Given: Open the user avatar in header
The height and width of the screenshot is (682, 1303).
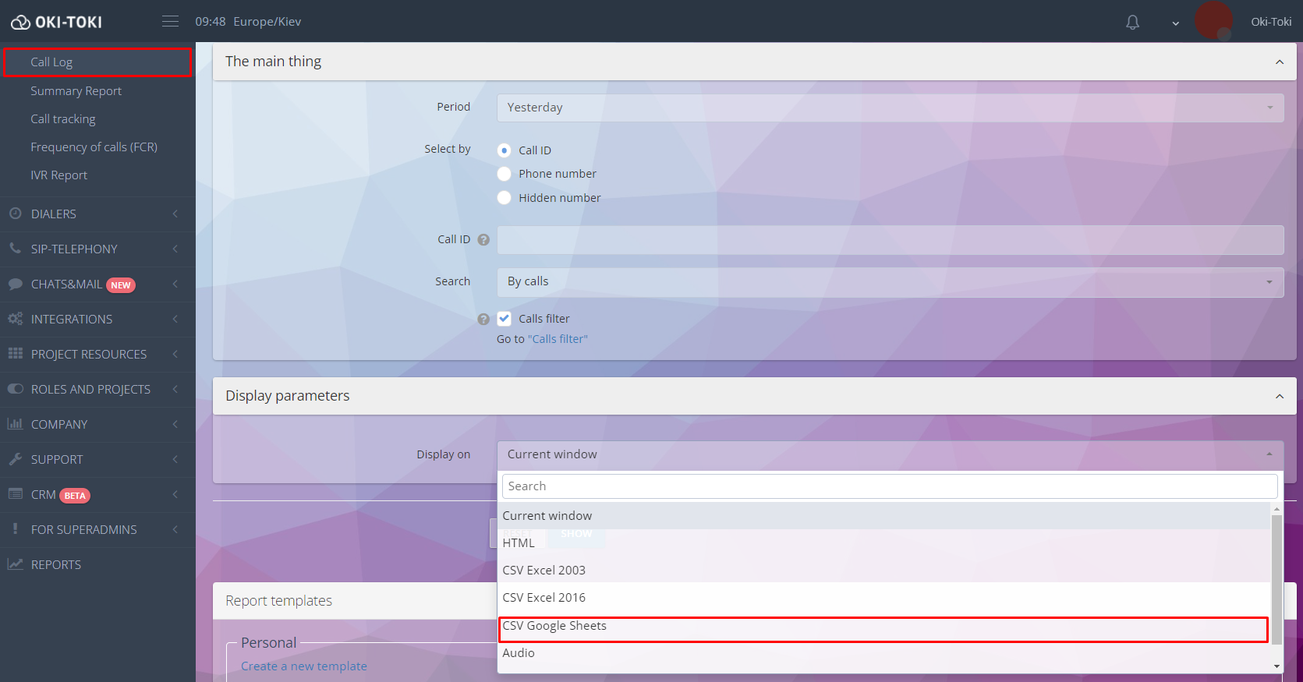Looking at the screenshot, I should (x=1213, y=21).
